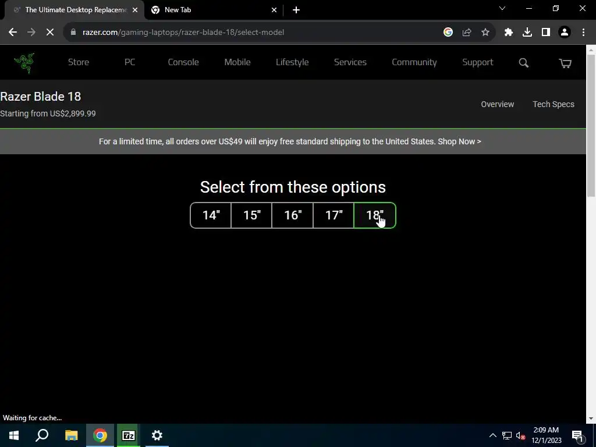The width and height of the screenshot is (596, 447).
Task: Open Settings gear in taskbar
Action: (157, 435)
